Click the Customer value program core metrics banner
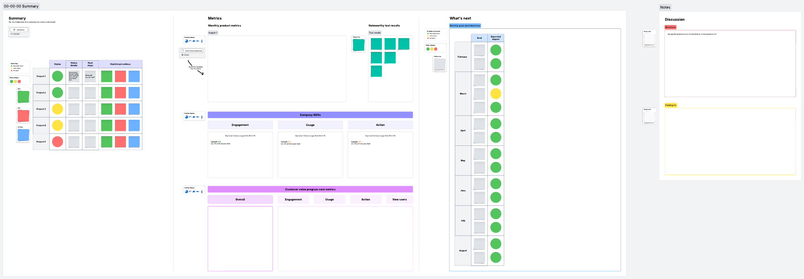The height and width of the screenshot is (279, 804). (x=310, y=189)
